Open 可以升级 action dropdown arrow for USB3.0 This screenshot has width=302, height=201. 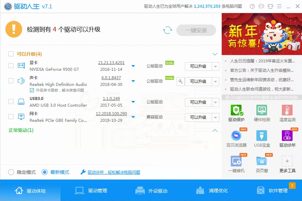pos(215,102)
